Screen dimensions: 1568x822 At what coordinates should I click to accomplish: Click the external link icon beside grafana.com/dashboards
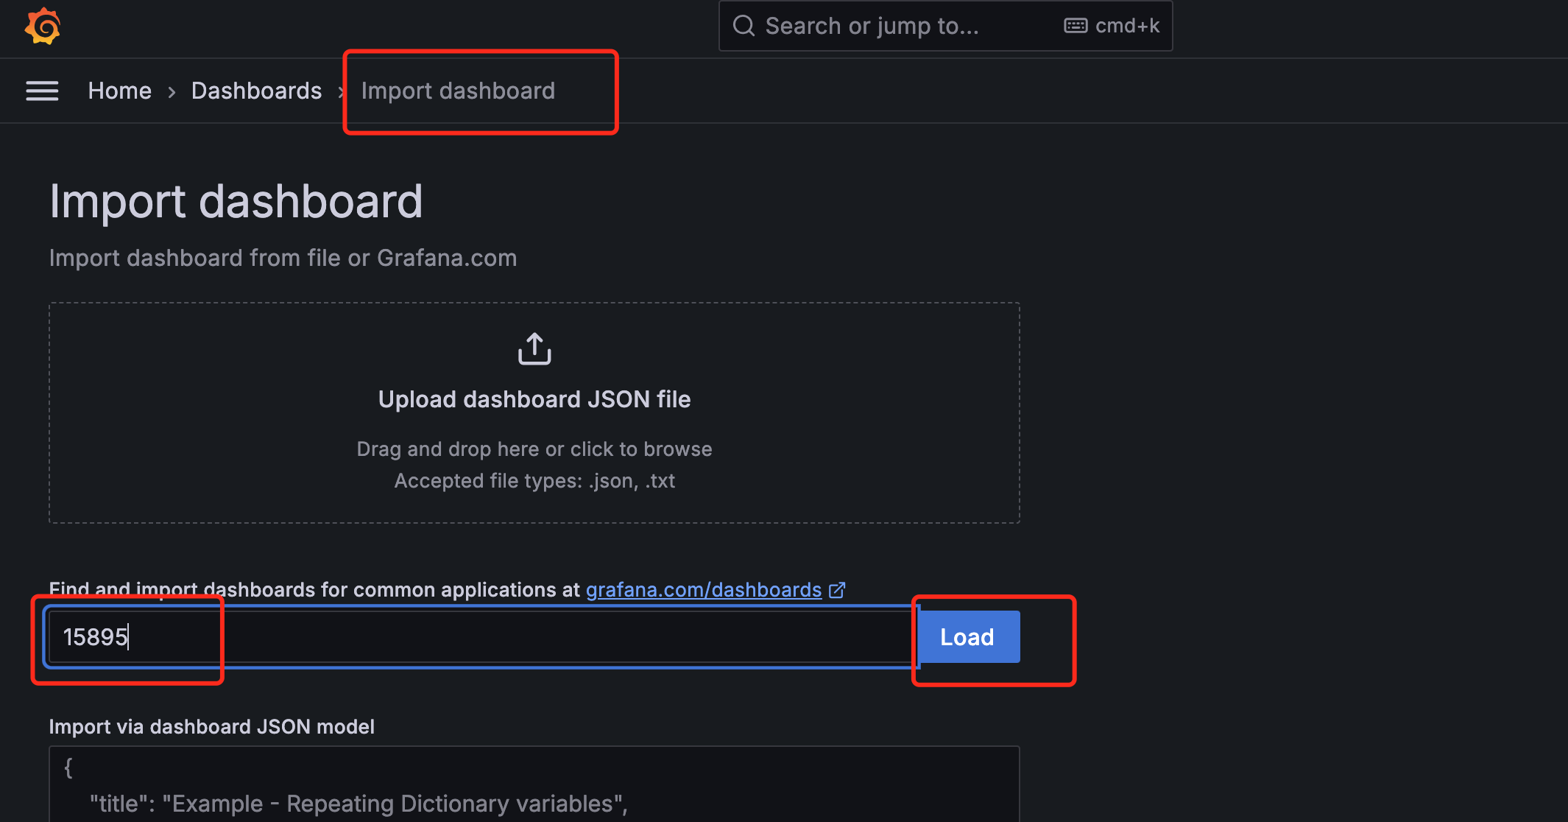click(x=837, y=590)
